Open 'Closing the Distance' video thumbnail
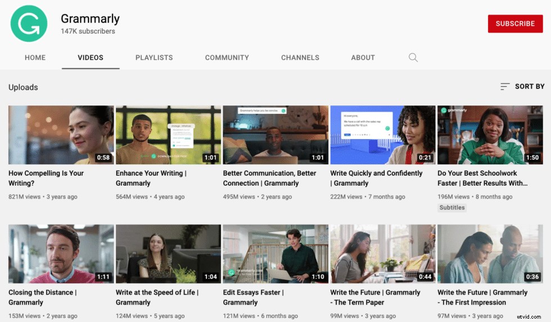Screen dimensions: 551x322 [x=61, y=254]
